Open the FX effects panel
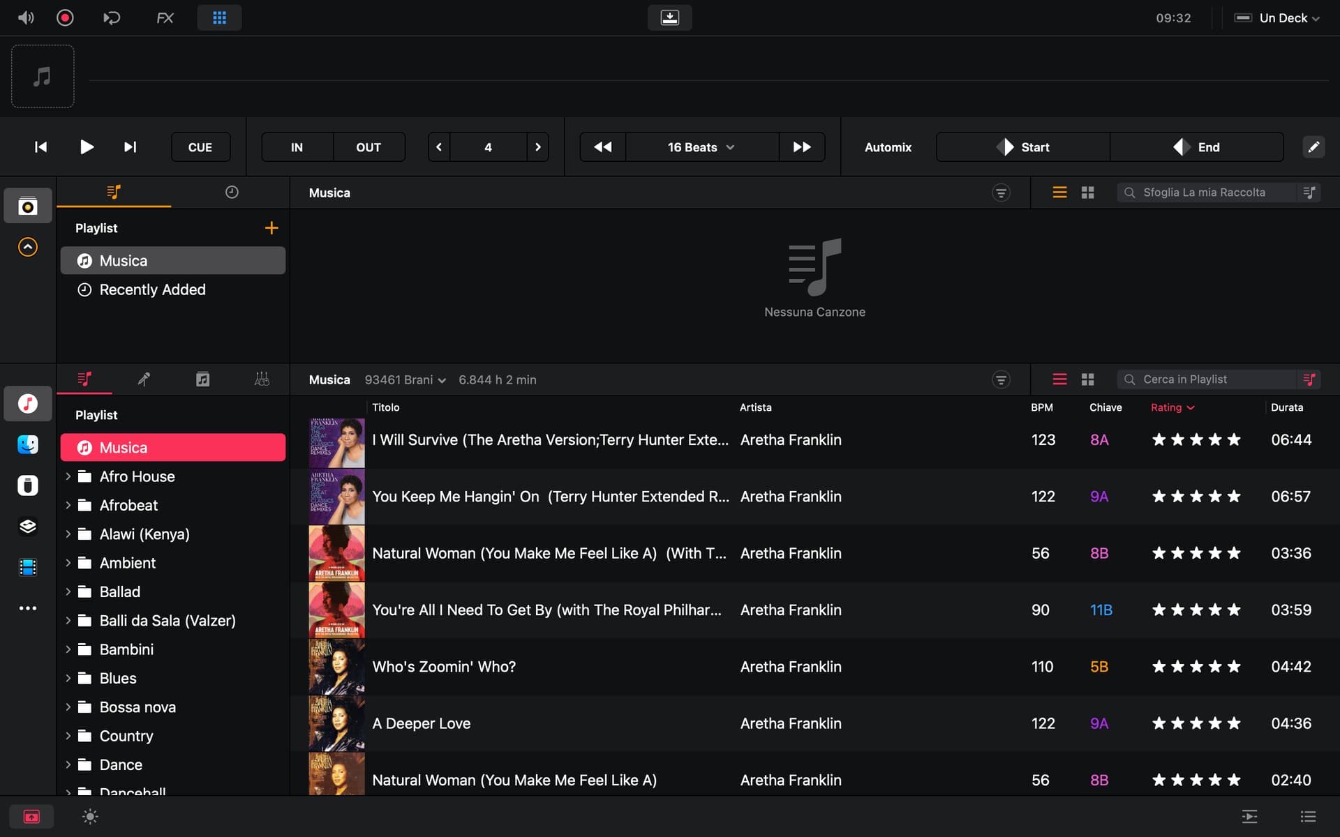This screenshot has width=1340, height=837. coord(165,17)
